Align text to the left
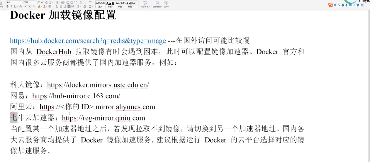Viewport: 370px width, 162px height. click(x=57, y=6)
